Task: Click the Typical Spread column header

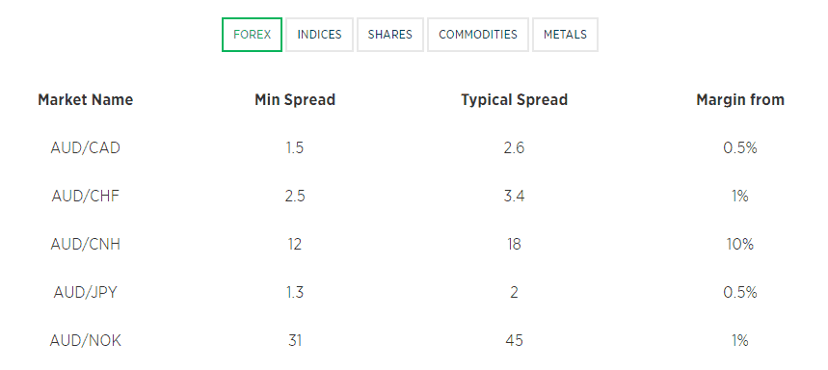Action: click(515, 100)
